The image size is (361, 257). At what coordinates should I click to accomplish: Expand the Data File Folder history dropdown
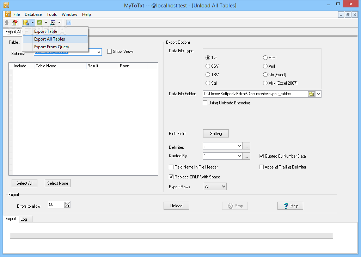pyautogui.click(x=318, y=94)
